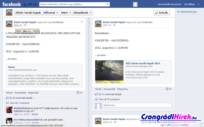This screenshot has height=127, width=204.
Task: Expand right post text with Bővebben
Action: pyautogui.click(x=101, y=55)
